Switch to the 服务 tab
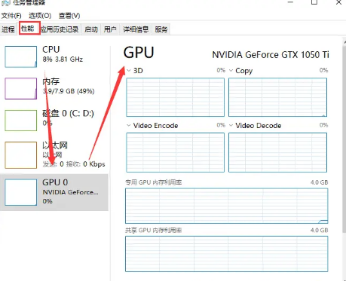Screen dimensions: 346x281 161,29
